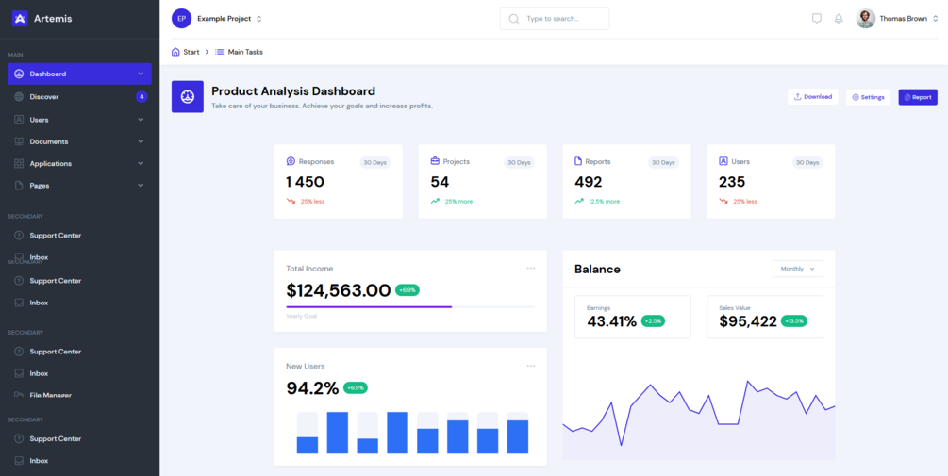Click the Reports card document icon
This screenshot has height=476, width=948.
578,161
